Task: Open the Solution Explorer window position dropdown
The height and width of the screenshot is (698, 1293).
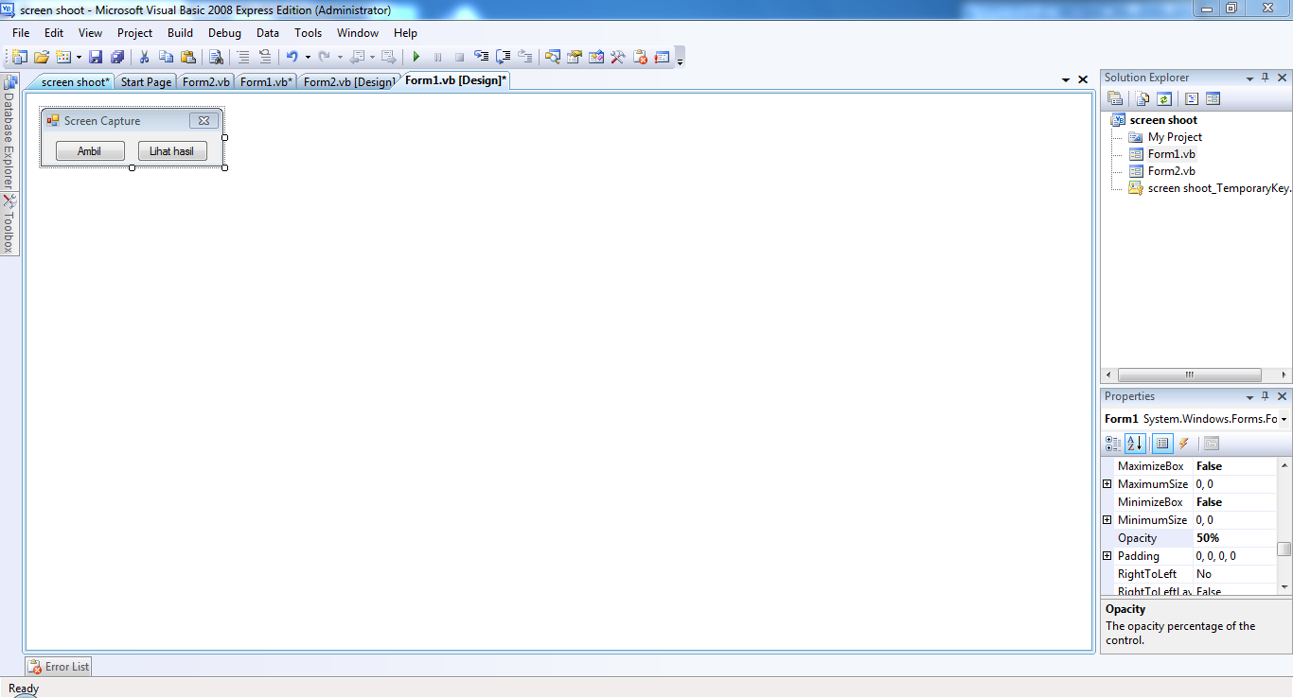Action: pyautogui.click(x=1249, y=79)
